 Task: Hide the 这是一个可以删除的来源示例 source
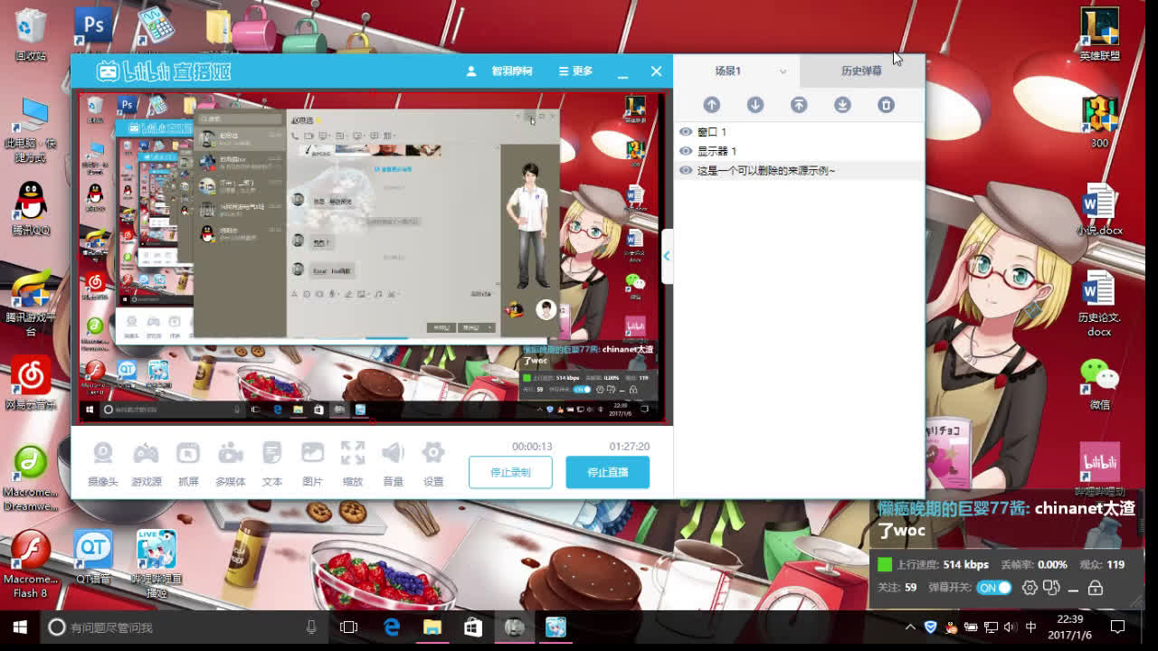686,170
